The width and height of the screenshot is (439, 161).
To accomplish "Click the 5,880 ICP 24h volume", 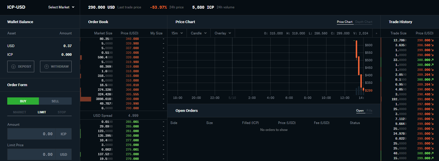I will click(x=203, y=7).
